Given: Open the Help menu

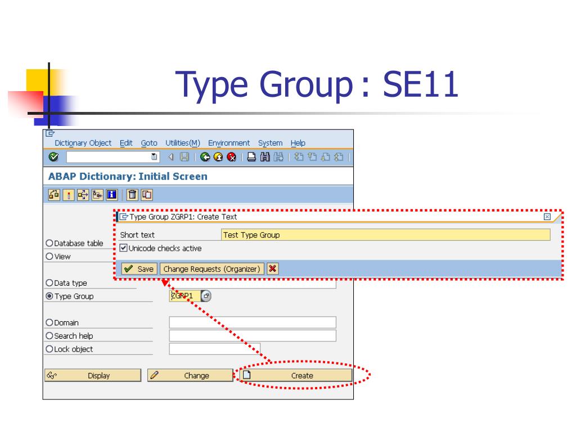Looking at the screenshot, I should click(298, 143).
